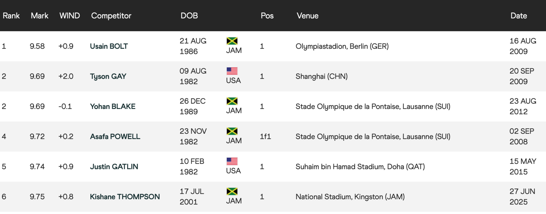Image resolution: width=546 pixels, height=214 pixels.
Task: Open Asafa POWELL competitor profile
Action: [115, 137]
